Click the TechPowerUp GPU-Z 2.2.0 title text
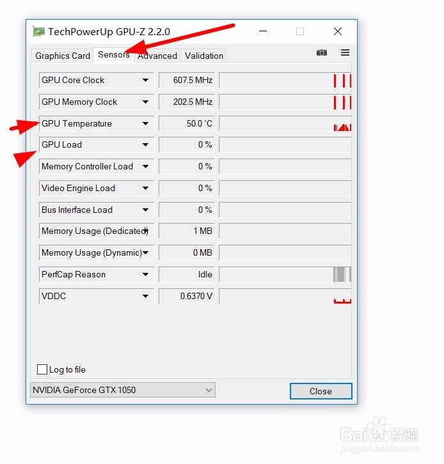Screen dimensions: 444x464 click(x=109, y=32)
